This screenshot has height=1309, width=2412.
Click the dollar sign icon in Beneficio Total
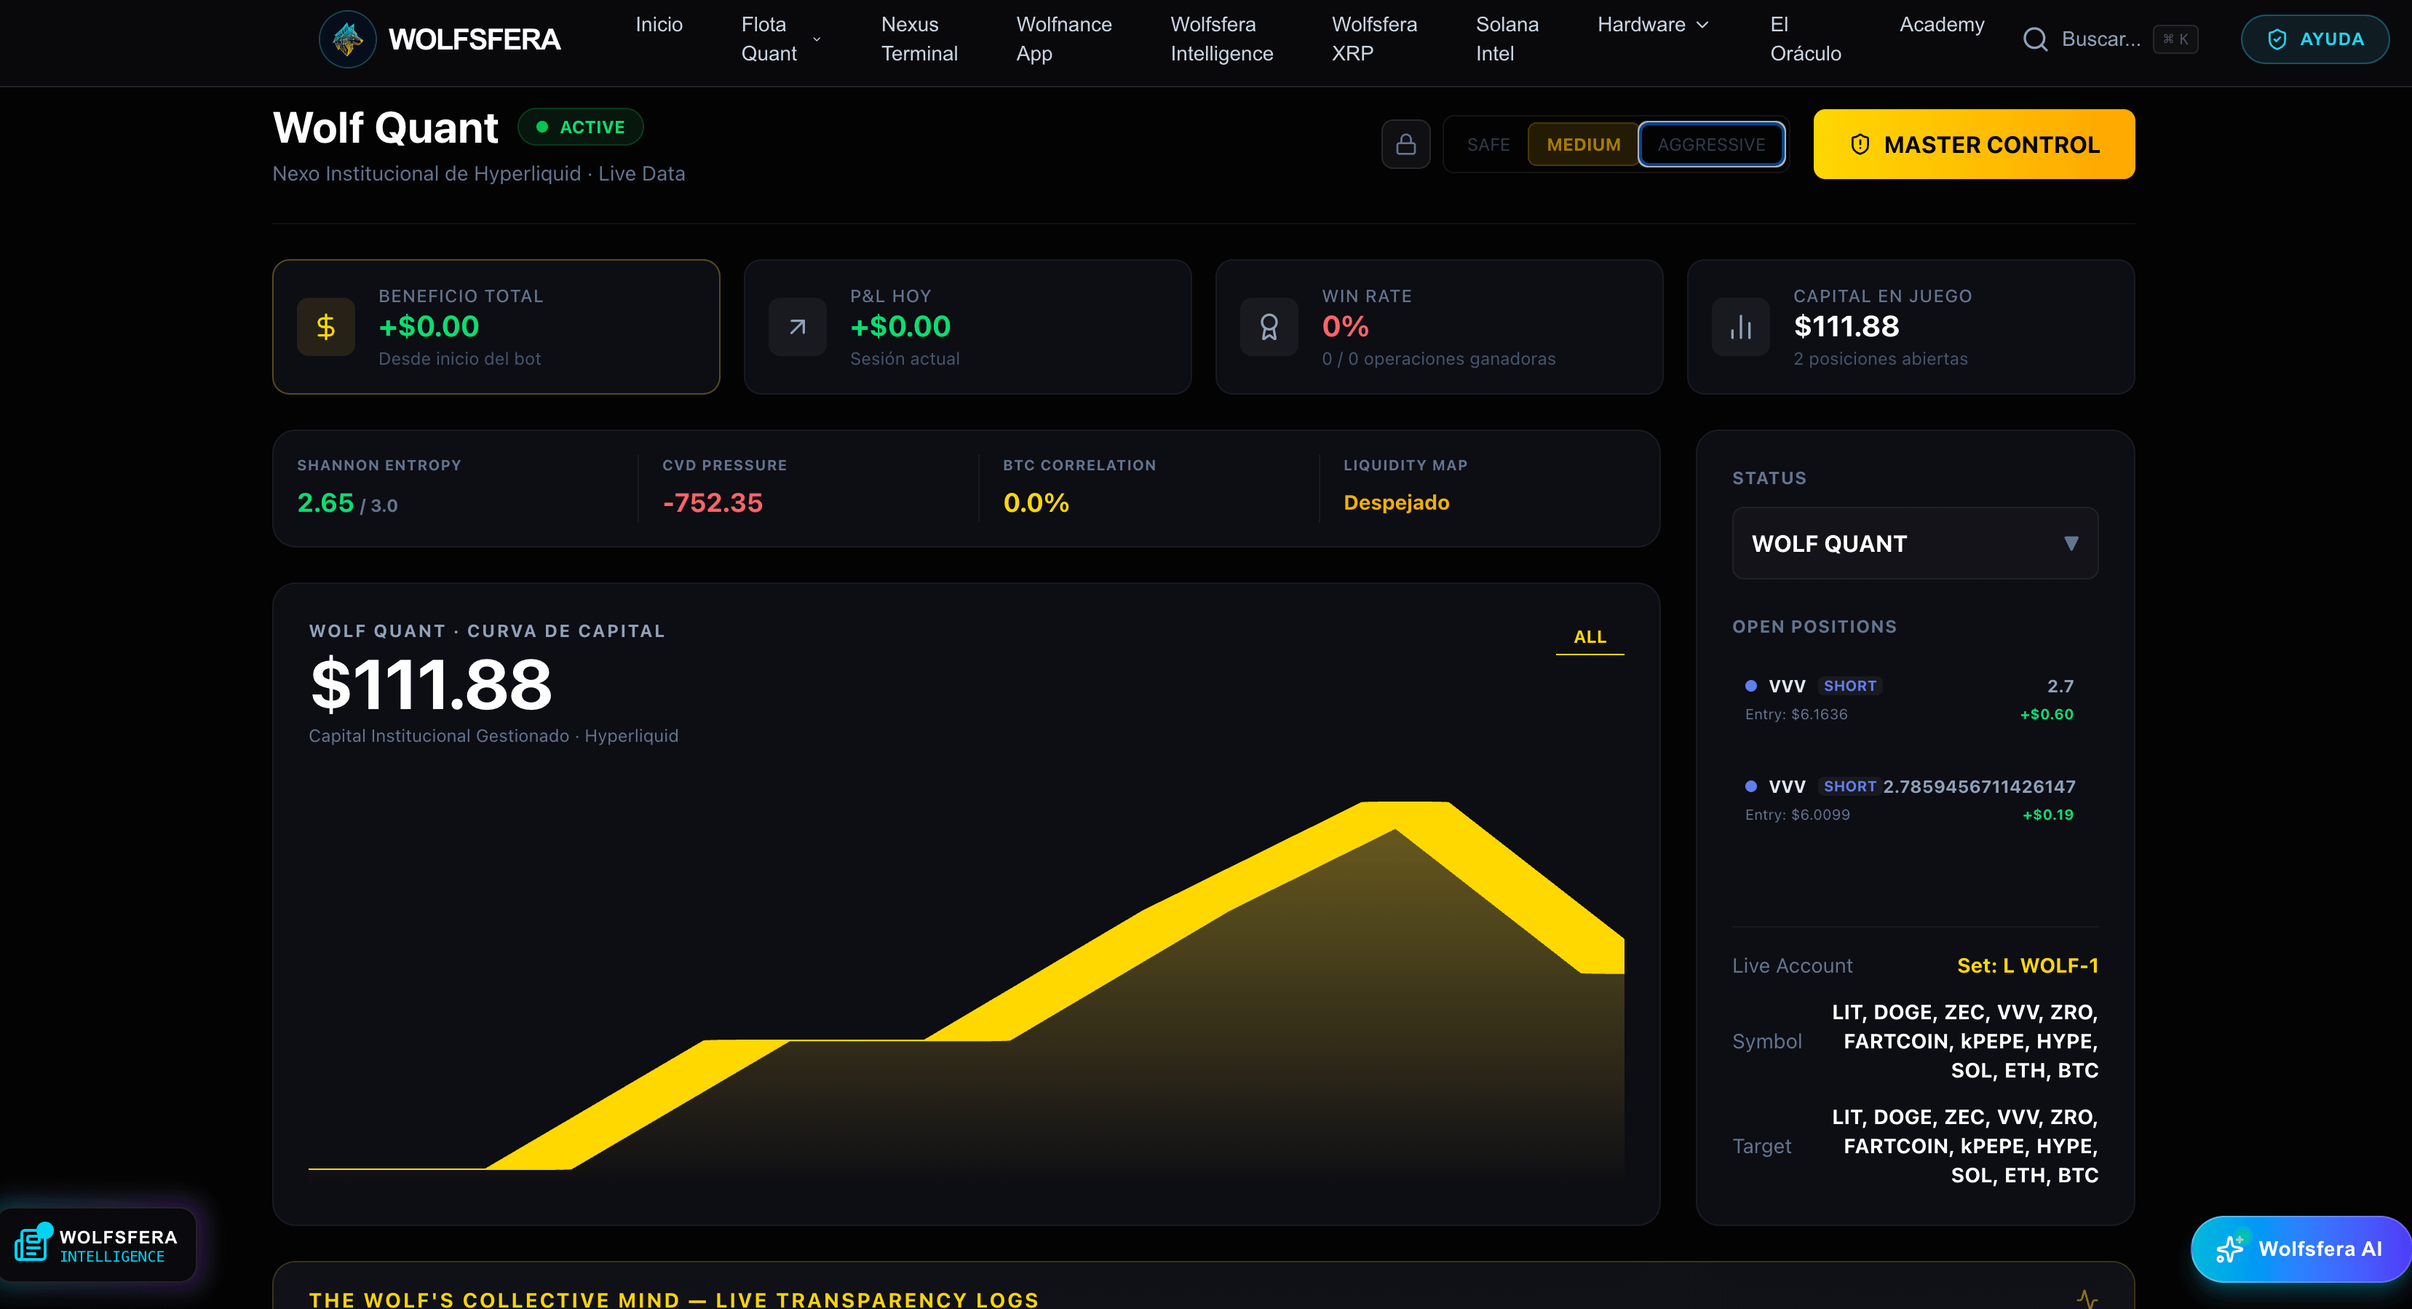326,327
